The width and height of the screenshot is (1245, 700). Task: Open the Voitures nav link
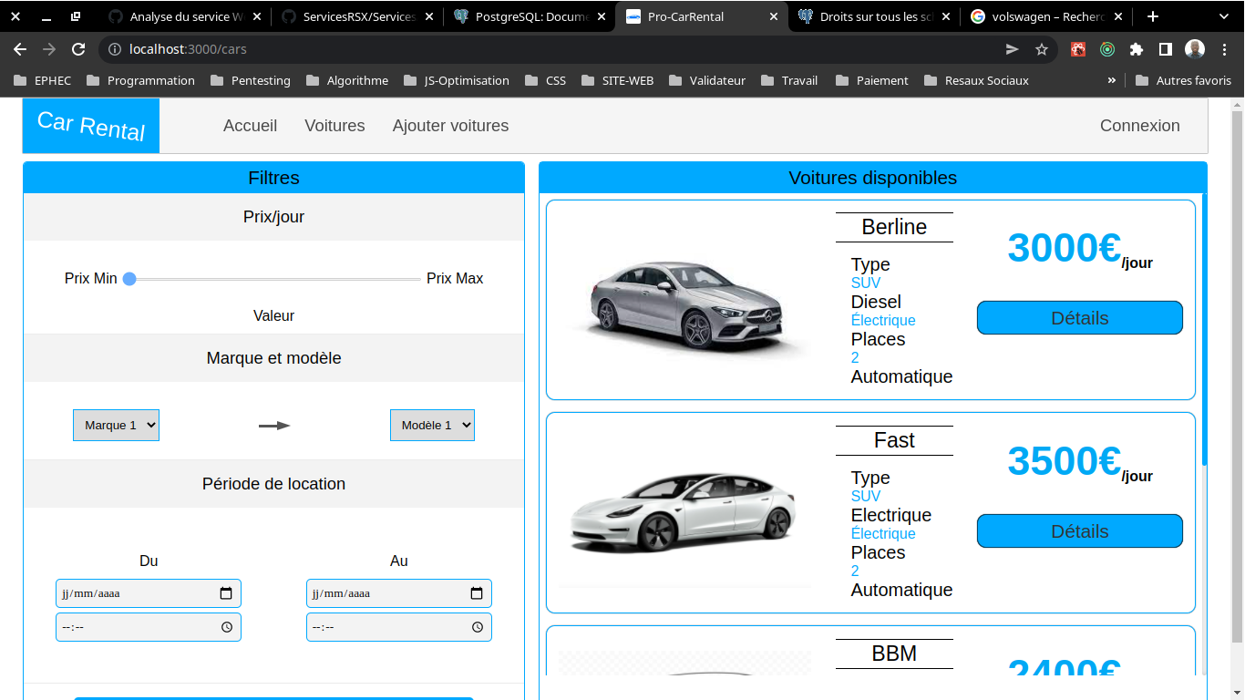(x=334, y=126)
